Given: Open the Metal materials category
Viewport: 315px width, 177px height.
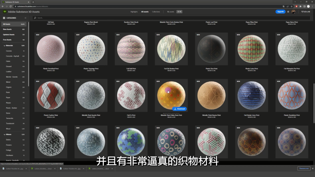Looking at the screenshot, I should pyautogui.click(x=8, y=82).
